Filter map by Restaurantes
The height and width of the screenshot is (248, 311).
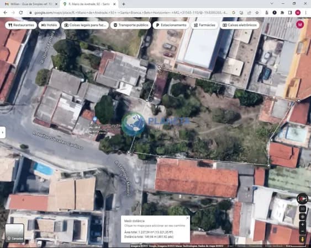tap(21, 25)
